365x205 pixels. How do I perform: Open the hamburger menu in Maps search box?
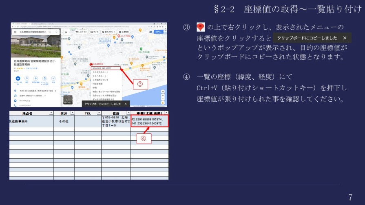pyautogui.click(x=15, y=32)
